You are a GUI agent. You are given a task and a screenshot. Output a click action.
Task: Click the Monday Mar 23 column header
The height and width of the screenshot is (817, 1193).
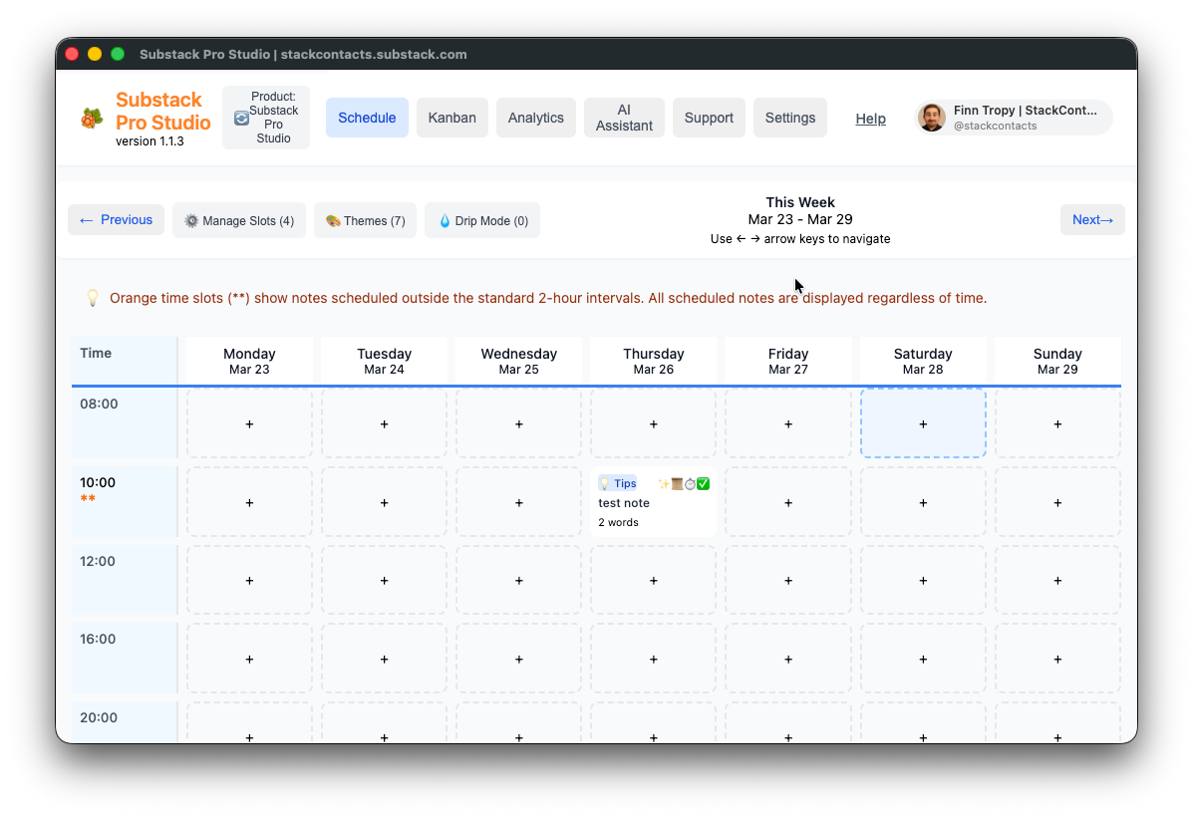click(x=249, y=361)
